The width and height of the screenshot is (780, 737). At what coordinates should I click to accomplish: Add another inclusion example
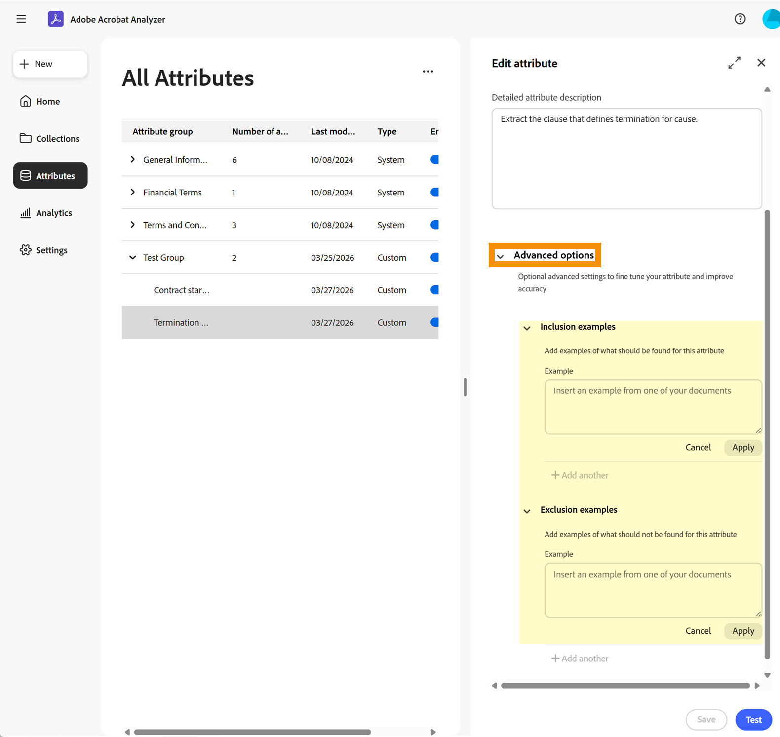point(580,475)
